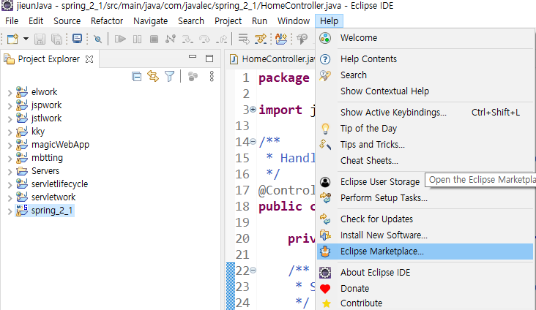Select the magicWebApp project
Viewport: 536px width, 310px height.
pyautogui.click(x=60, y=145)
